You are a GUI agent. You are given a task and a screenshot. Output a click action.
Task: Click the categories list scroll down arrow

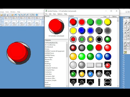coord(67,86)
